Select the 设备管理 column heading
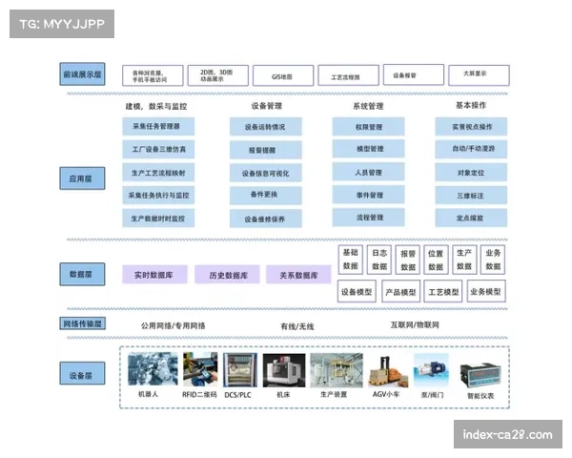Viewport: 572px width, 458px height. 267,106
